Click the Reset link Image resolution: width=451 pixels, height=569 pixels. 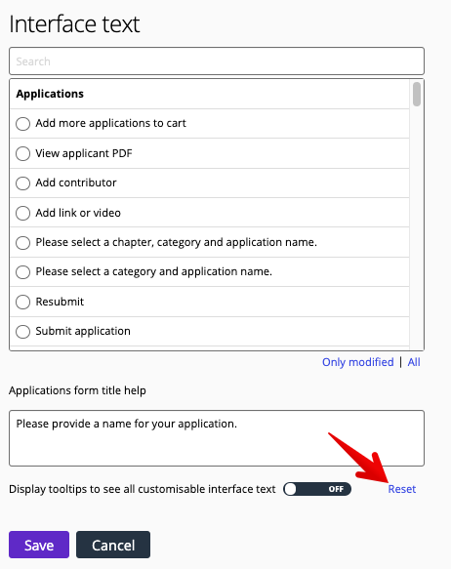(402, 489)
